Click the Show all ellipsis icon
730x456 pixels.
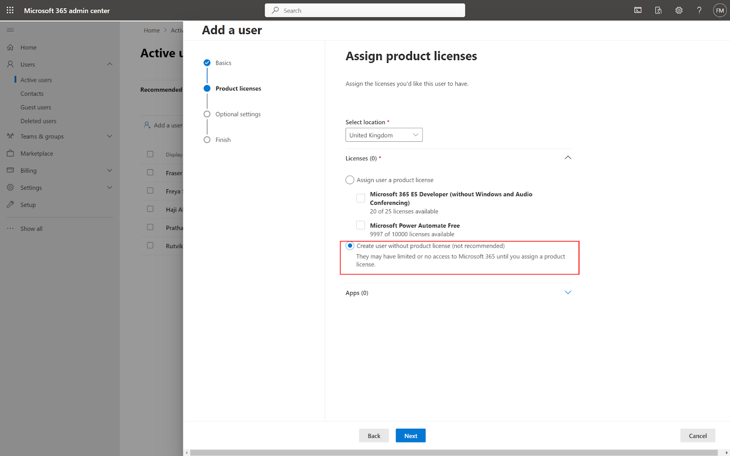pos(10,228)
